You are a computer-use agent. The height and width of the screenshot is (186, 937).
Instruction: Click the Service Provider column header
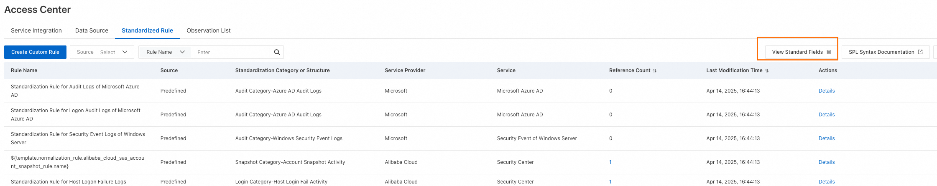pos(405,70)
